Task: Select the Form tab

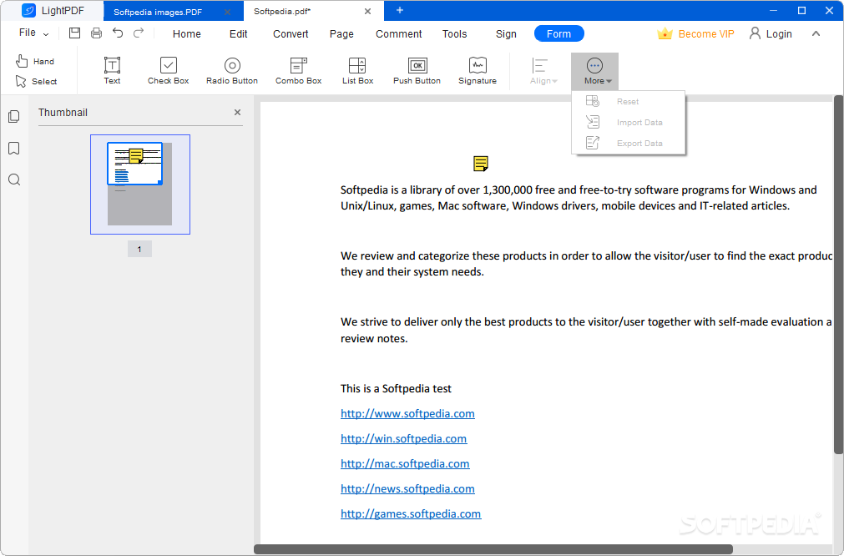Action: pyautogui.click(x=558, y=34)
